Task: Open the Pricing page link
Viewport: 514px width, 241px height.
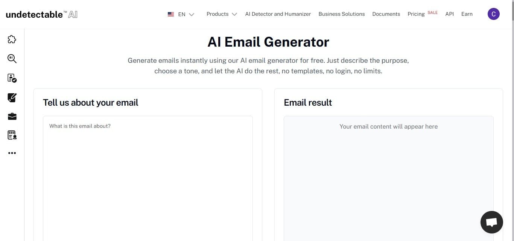Action: coord(416,14)
